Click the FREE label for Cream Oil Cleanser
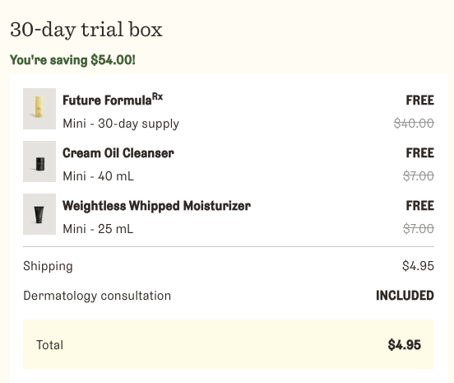The height and width of the screenshot is (383, 454). [419, 153]
